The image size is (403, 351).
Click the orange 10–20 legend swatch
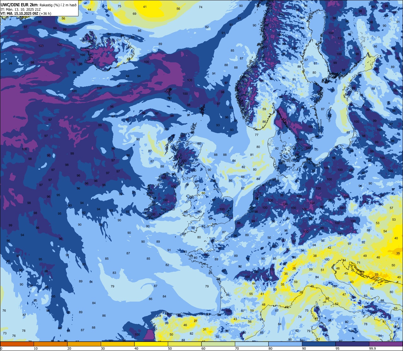coord(50,344)
